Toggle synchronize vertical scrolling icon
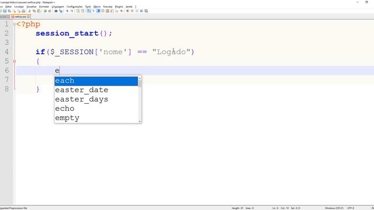This screenshot has width=374, height=210. pyautogui.click(x=78, y=11)
